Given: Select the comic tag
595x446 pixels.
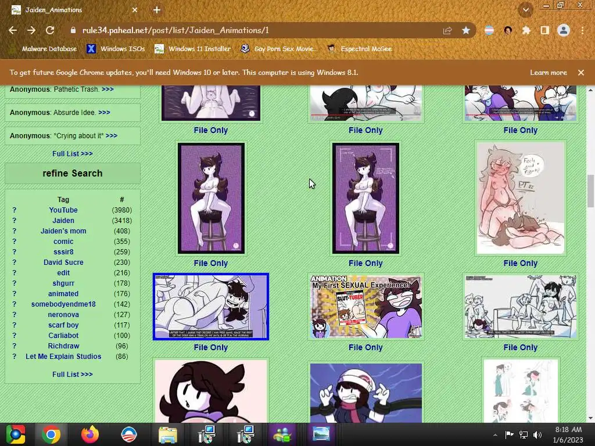Looking at the screenshot, I should (x=63, y=241).
